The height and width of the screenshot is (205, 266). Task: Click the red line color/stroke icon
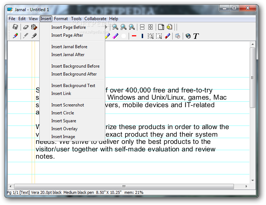coord(134,36)
